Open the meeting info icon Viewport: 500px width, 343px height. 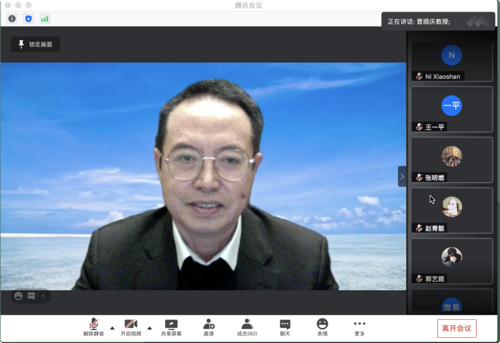click(12, 19)
